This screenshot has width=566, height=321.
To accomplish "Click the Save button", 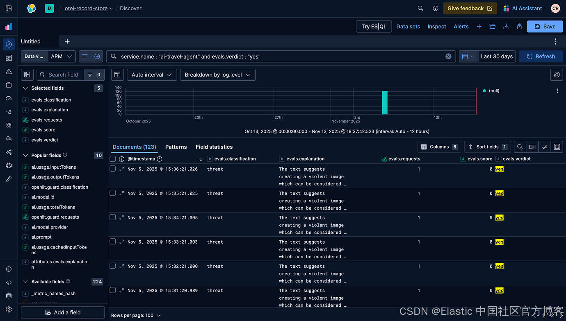I will (545, 26).
